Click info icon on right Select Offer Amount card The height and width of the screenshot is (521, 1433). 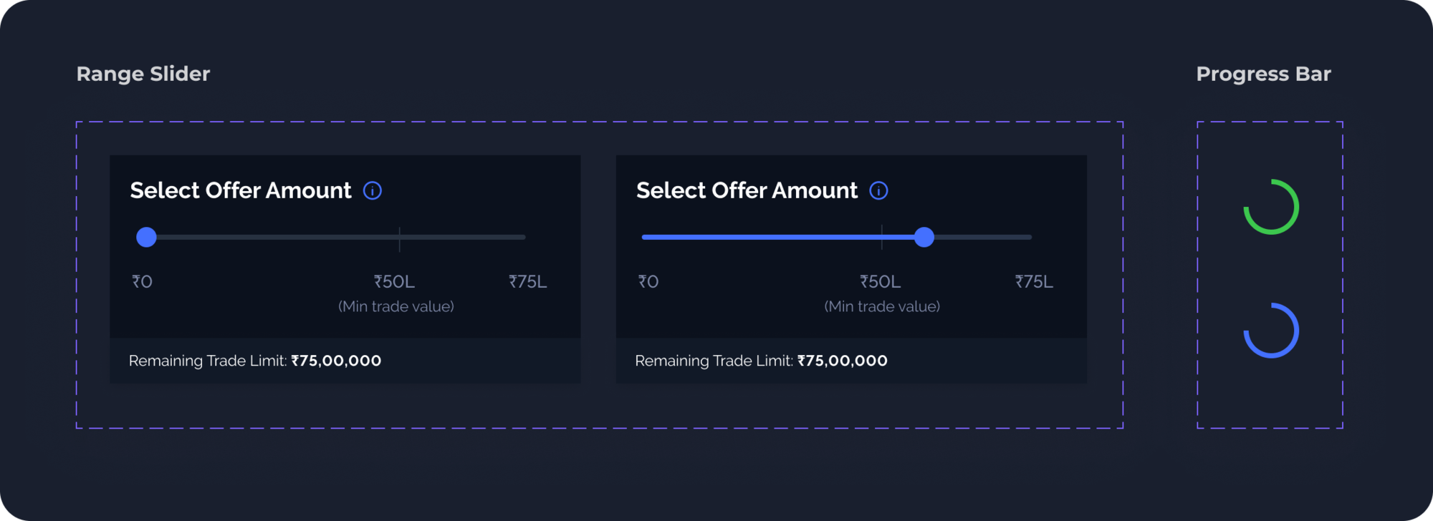[878, 190]
